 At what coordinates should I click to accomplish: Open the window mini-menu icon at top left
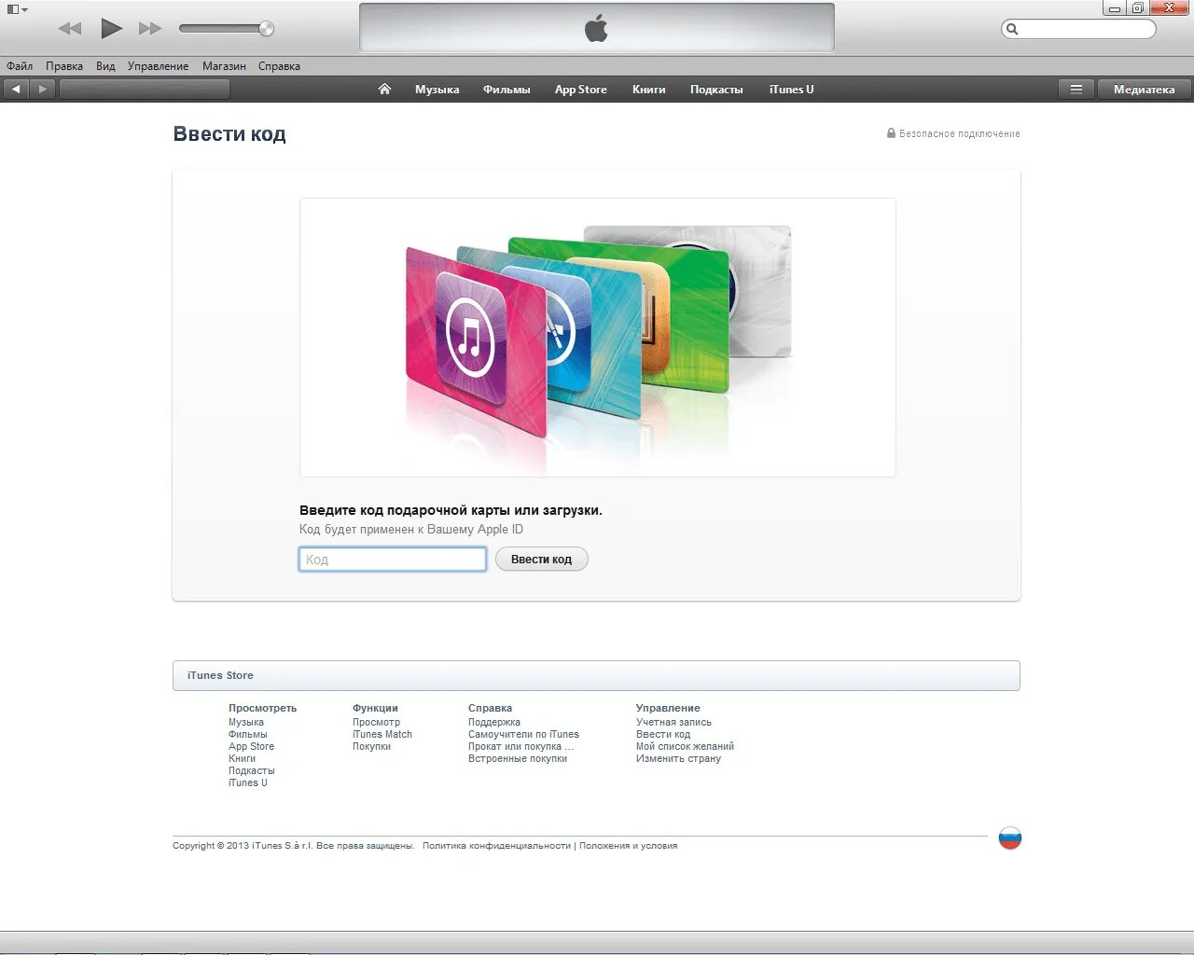tap(17, 9)
